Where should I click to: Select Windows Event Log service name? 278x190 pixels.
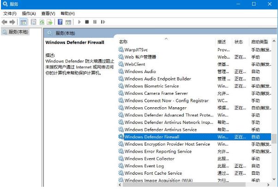[x=144, y=166]
